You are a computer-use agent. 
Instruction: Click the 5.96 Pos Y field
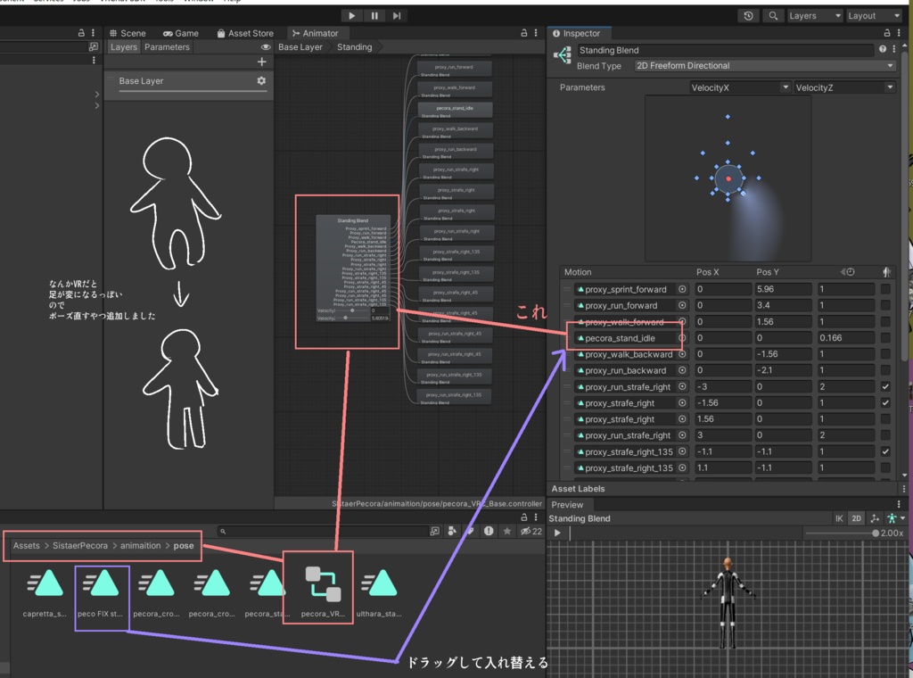pyautogui.click(x=783, y=289)
